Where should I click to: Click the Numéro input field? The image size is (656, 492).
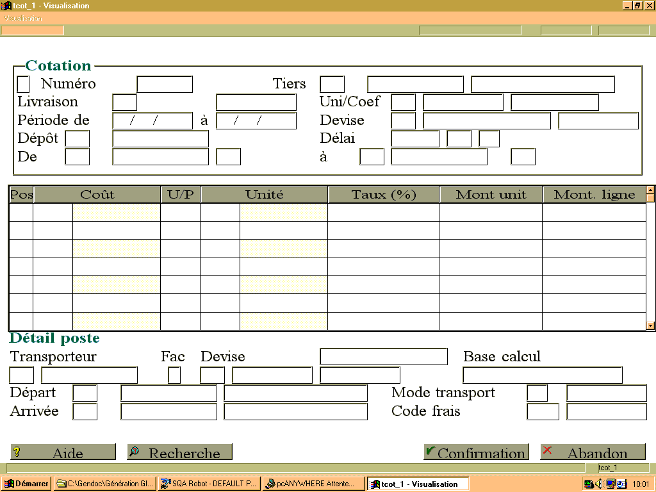tap(165, 84)
